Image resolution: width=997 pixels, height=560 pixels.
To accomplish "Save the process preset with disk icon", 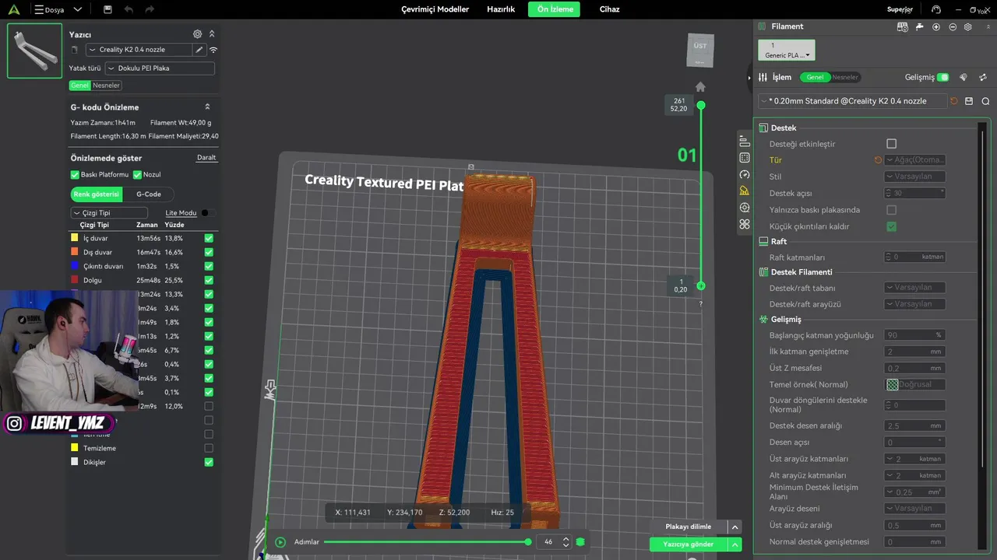I will [x=969, y=101].
